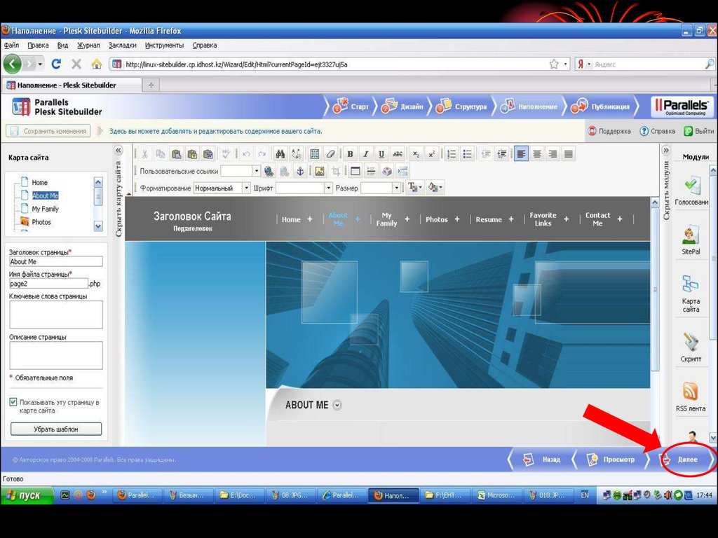Open the Справка help link
This screenshot has height=538, width=718.
tap(657, 131)
